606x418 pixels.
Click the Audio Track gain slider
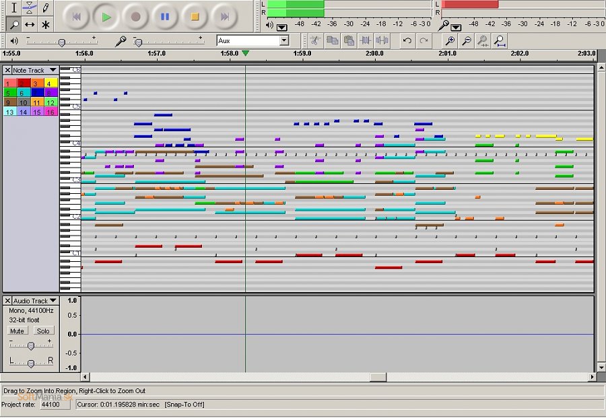[x=31, y=346]
